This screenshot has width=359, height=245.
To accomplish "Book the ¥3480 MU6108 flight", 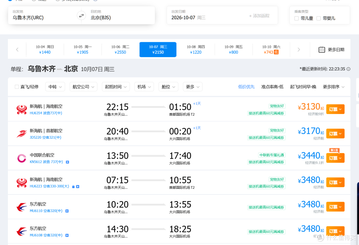I will [335, 231].
